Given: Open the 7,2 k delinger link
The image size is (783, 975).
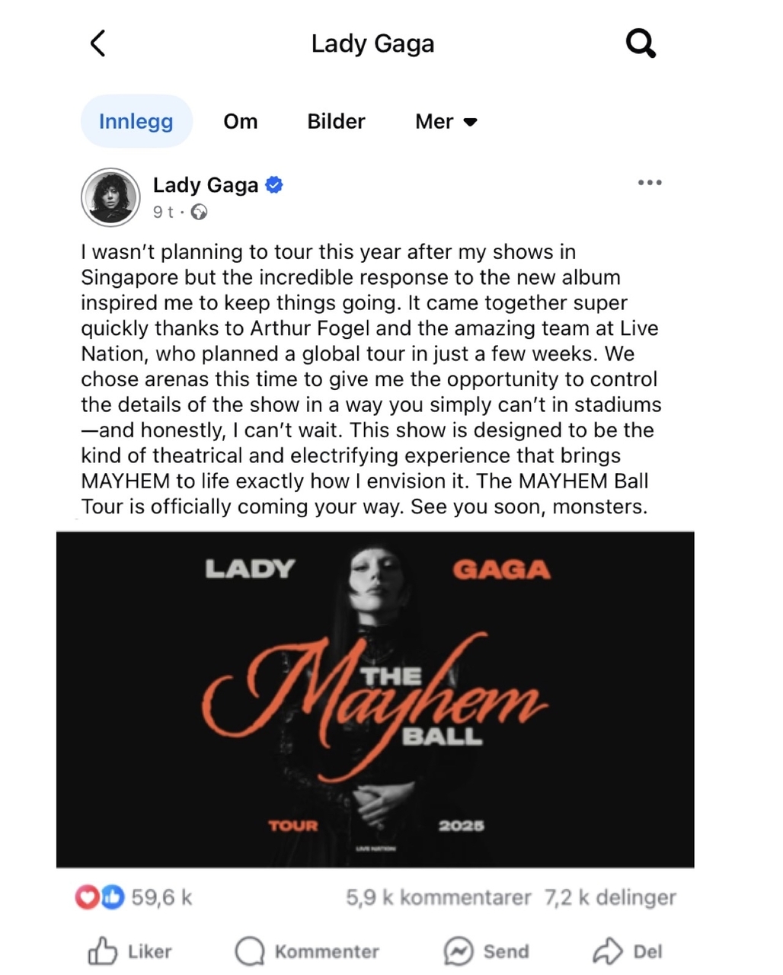Looking at the screenshot, I should pyautogui.click(x=610, y=897).
